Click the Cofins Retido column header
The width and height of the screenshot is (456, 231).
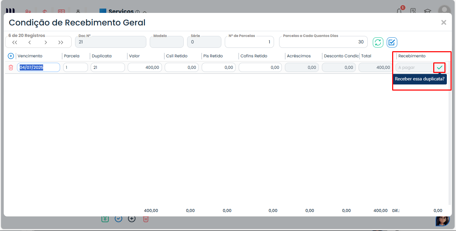pos(254,56)
